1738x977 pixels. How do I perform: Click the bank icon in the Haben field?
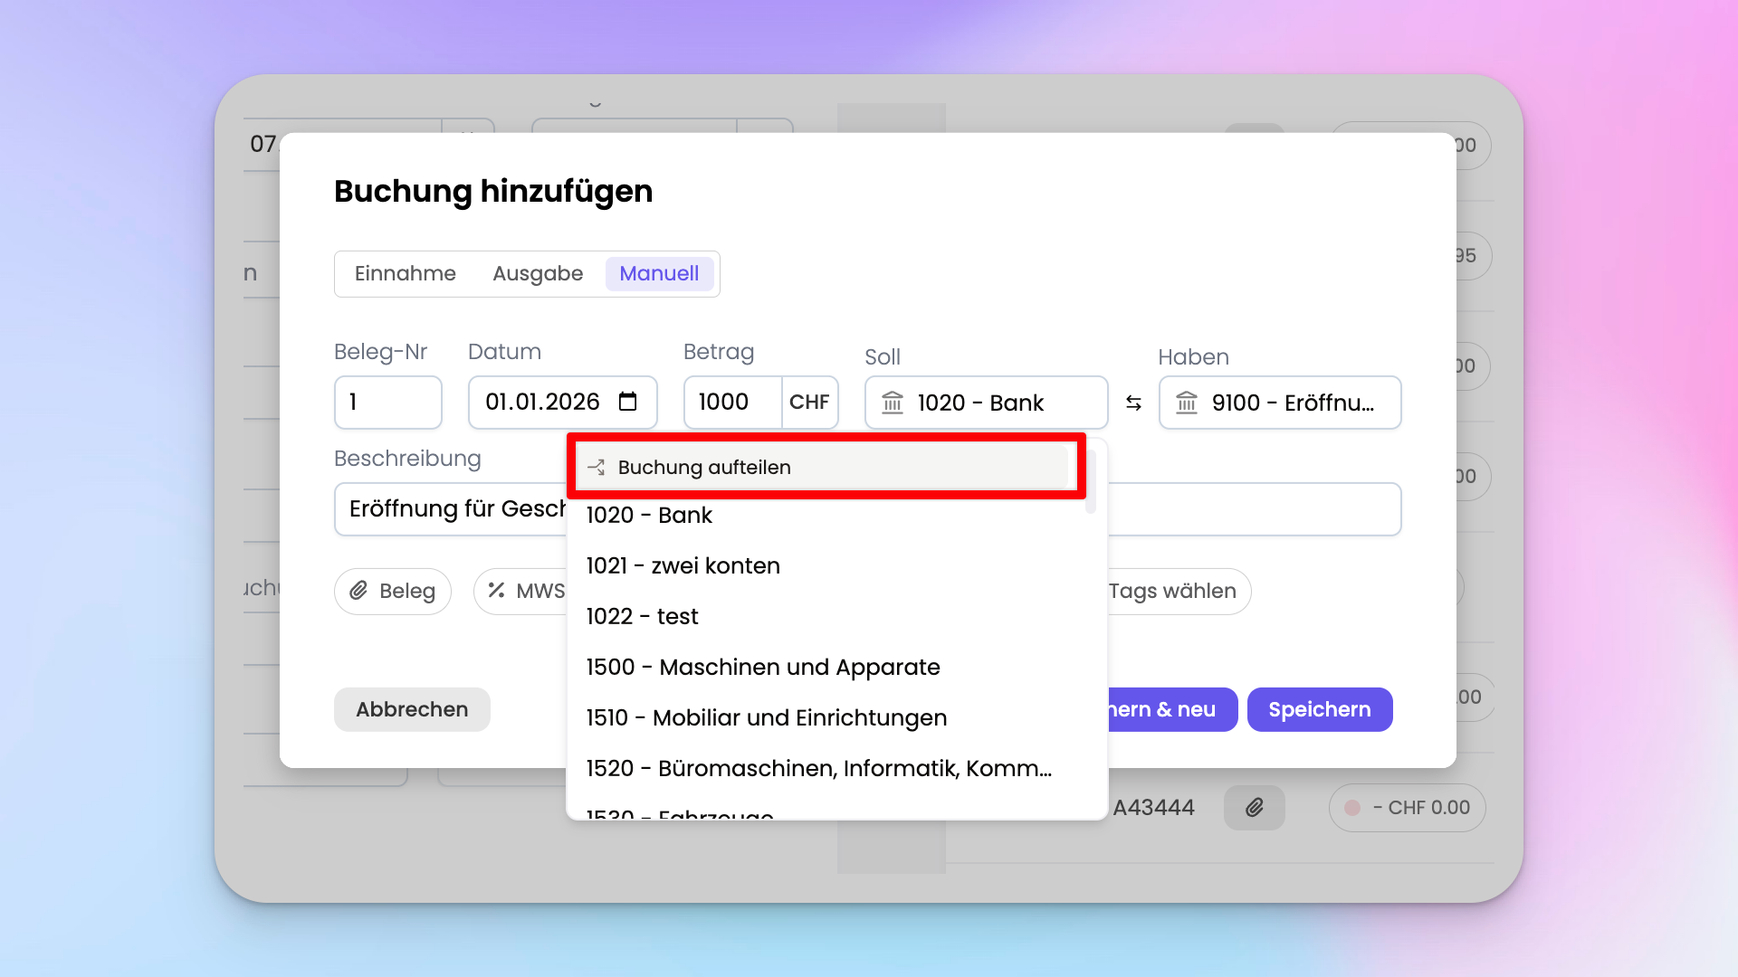coord(1187,403)
